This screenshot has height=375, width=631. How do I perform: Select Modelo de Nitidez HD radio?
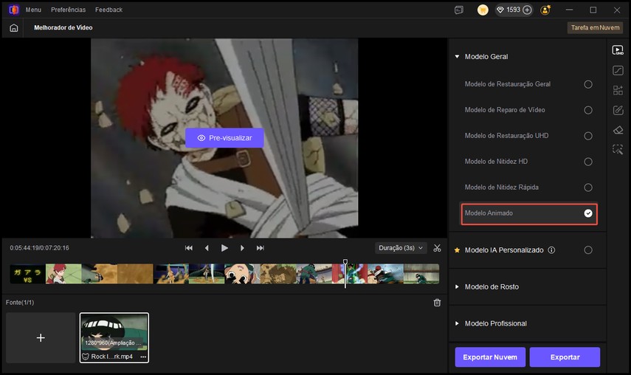pyautogui.click(x=588, y=162)
